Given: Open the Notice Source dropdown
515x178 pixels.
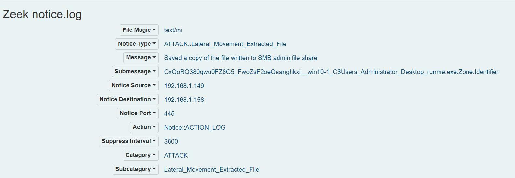Looking at the screenshot, I should click(x=133, y=86).
